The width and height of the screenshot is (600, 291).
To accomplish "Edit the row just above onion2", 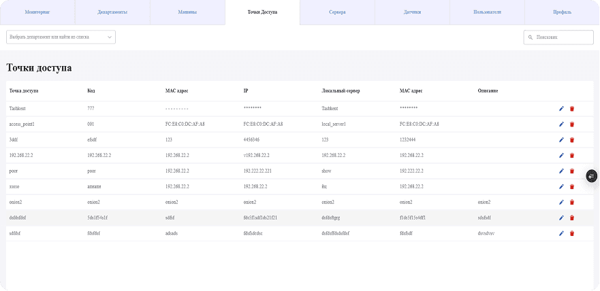I will pos(561,187).
